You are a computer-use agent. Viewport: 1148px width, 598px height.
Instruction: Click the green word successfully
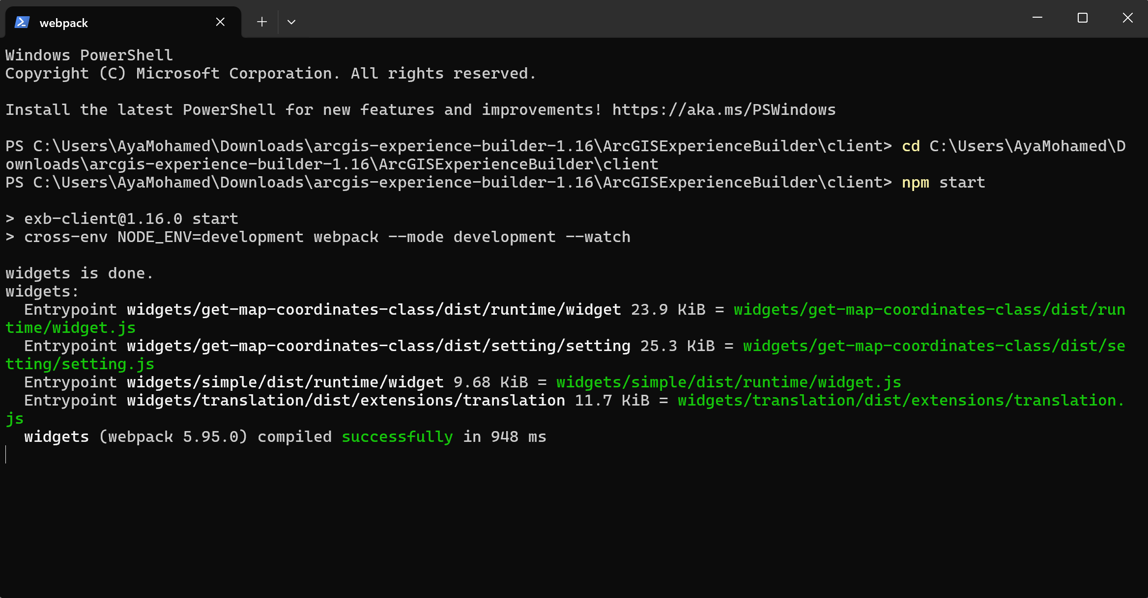click(x=397, y=437)
